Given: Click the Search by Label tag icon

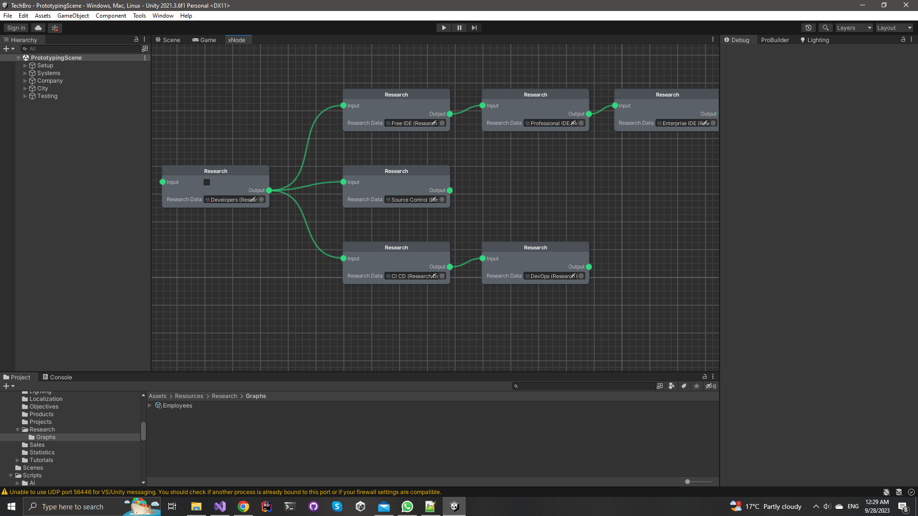Looking at the screenshot, I should click(684, 386).
